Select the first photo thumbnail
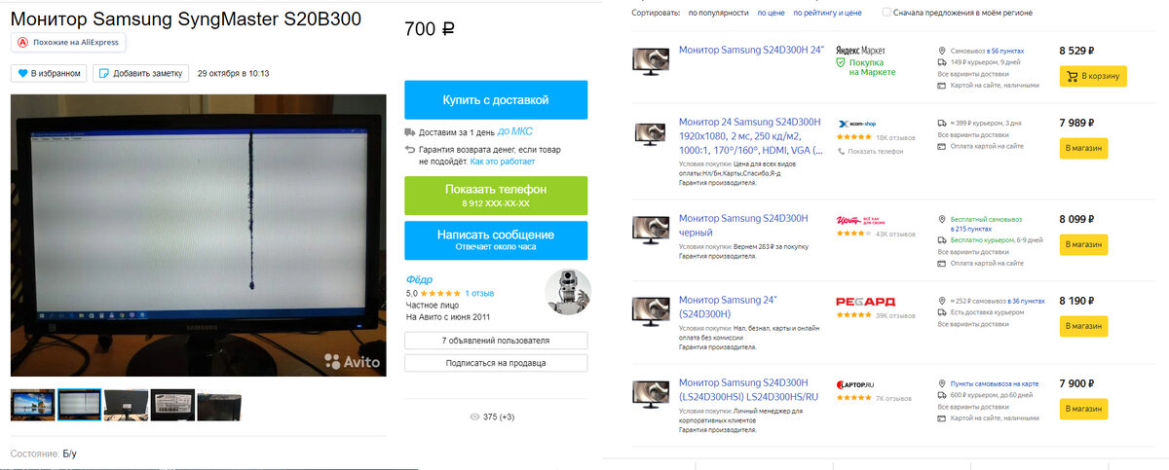 32,405
